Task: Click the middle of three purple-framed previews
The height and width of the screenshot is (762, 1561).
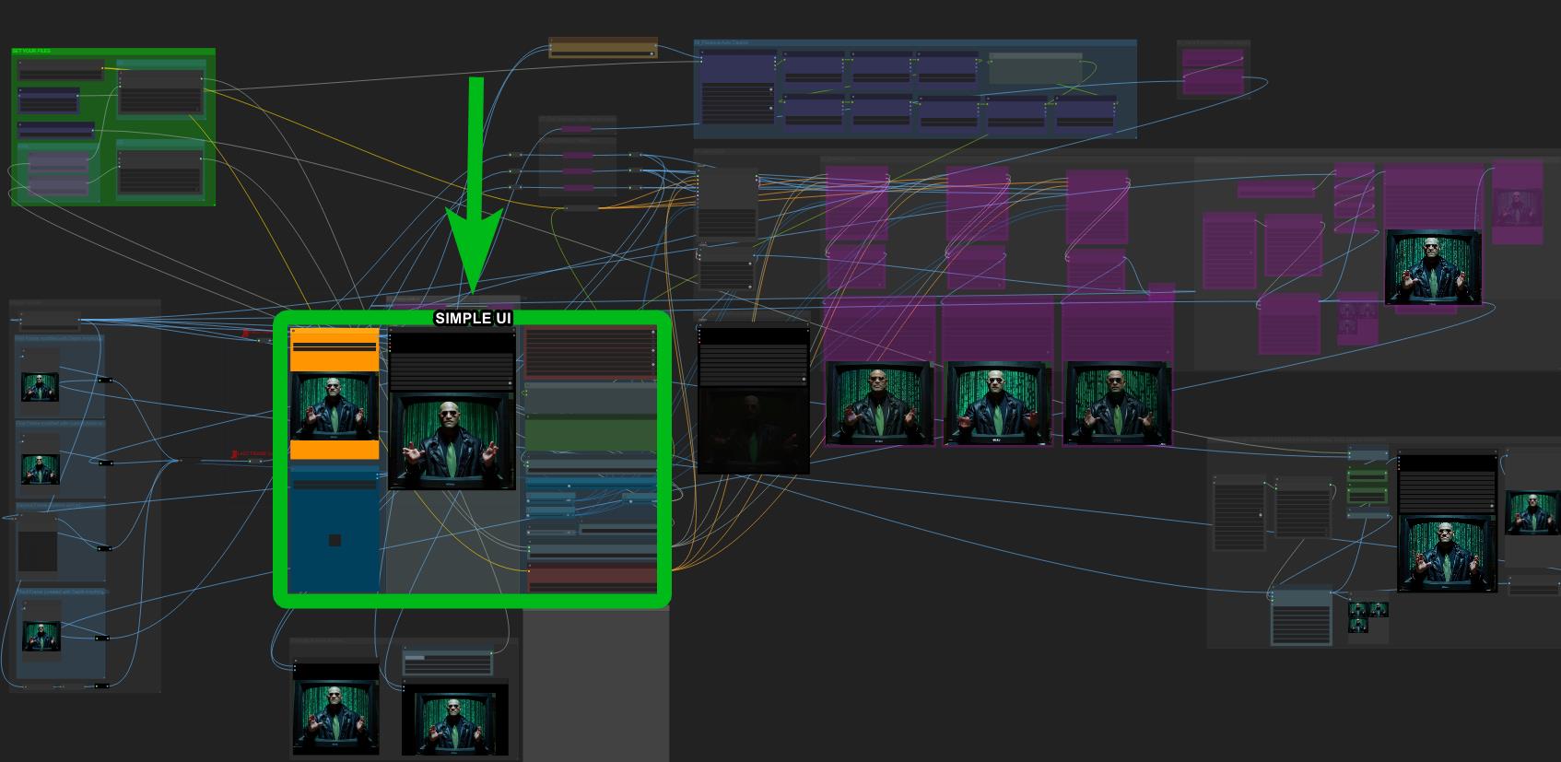Action: coord(997,403)
